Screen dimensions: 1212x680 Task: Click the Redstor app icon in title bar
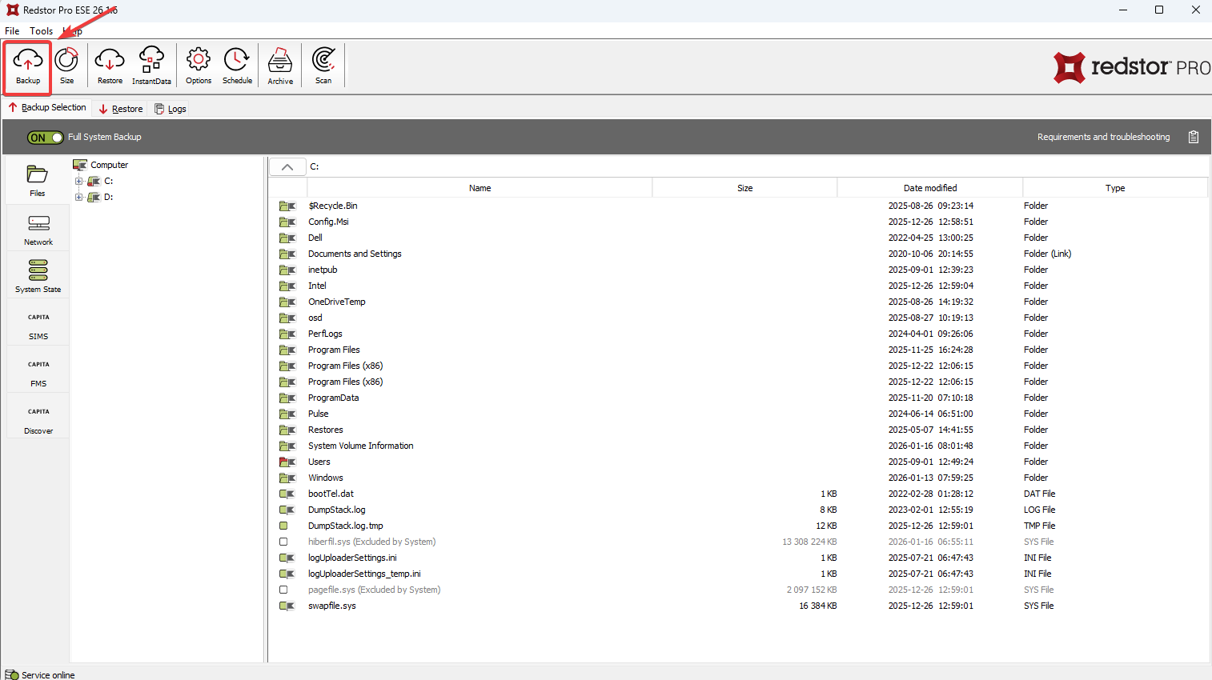click(12, 10)
